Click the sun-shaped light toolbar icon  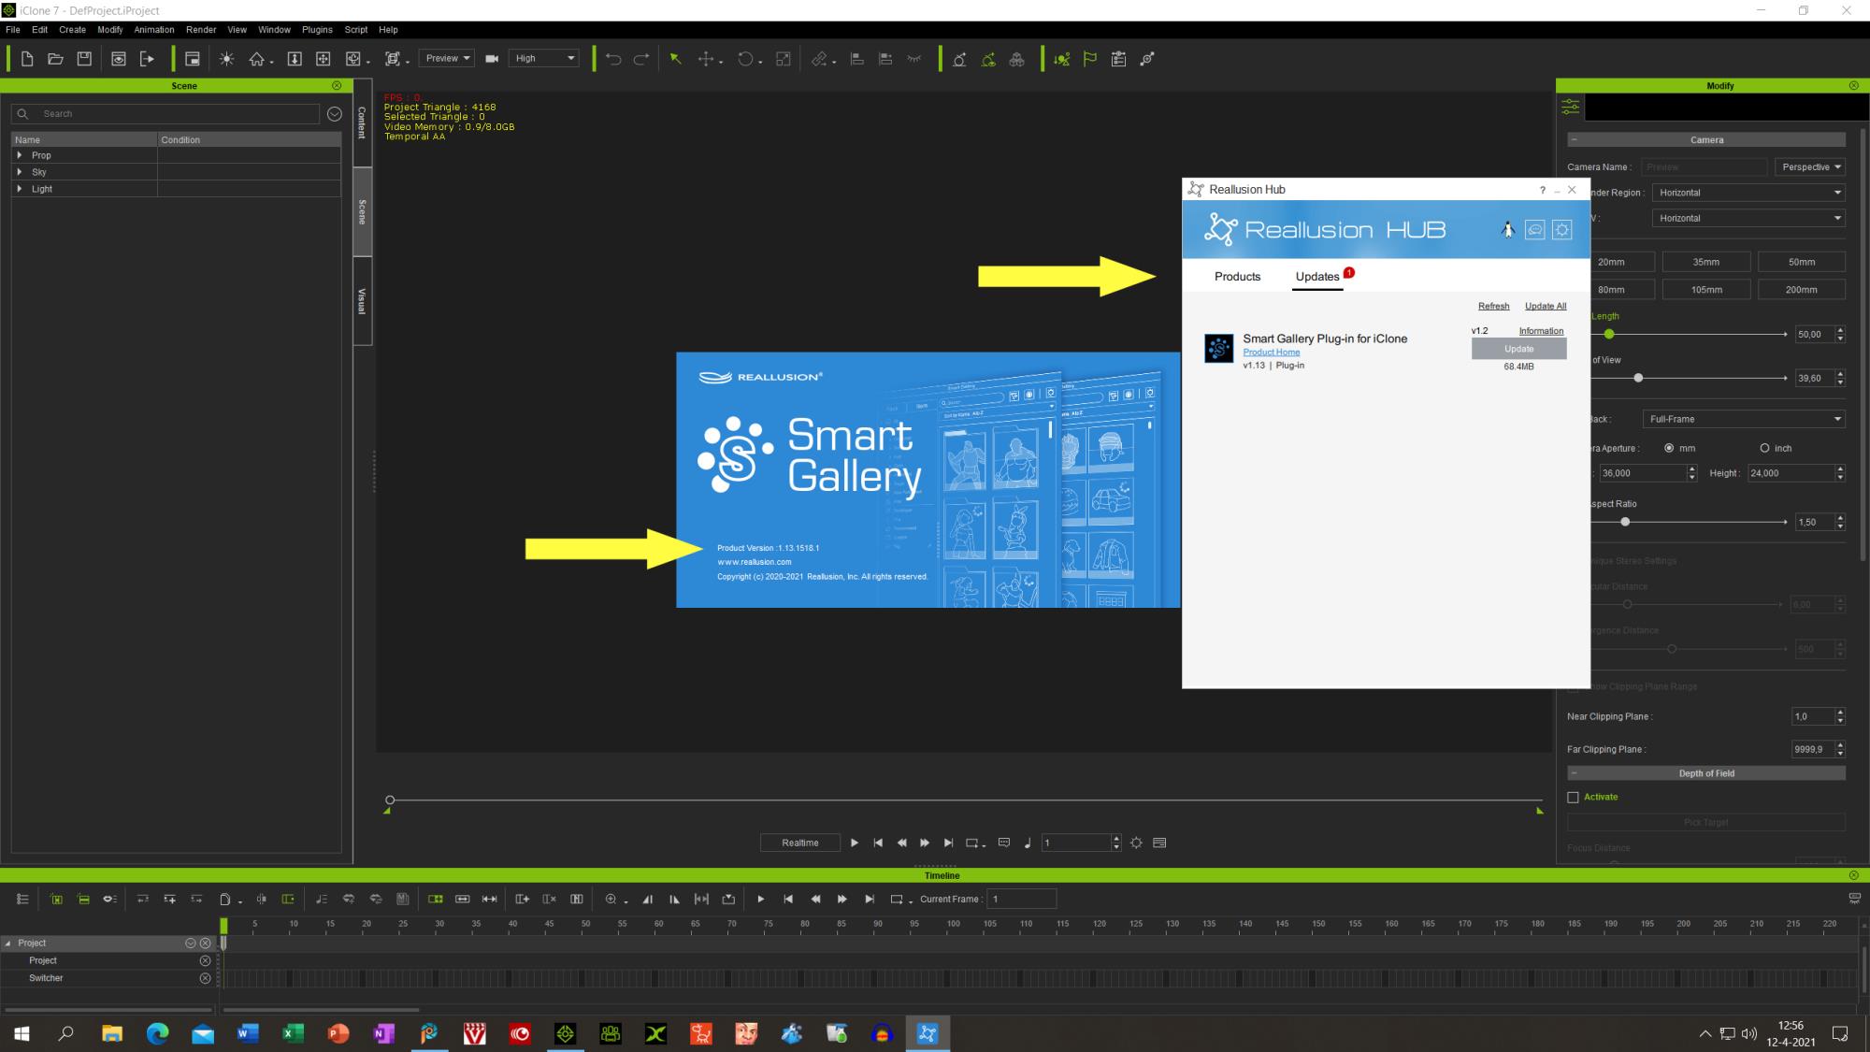[x=226, y=59]
